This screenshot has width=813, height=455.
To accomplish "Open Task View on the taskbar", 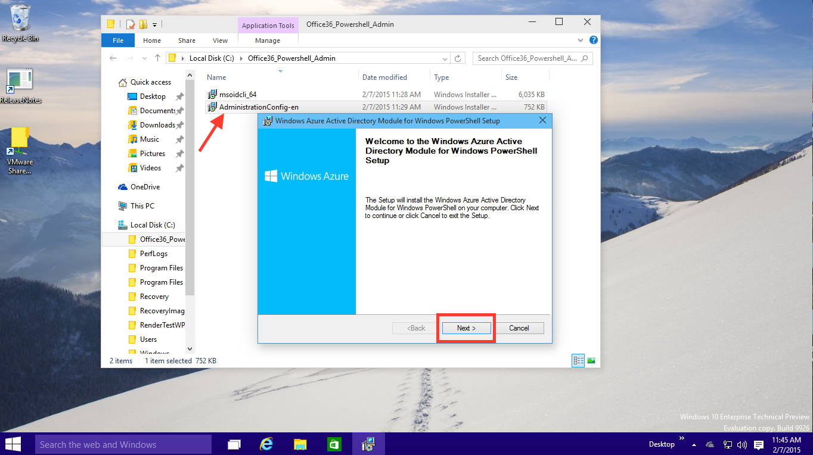I will pos(234,444).
